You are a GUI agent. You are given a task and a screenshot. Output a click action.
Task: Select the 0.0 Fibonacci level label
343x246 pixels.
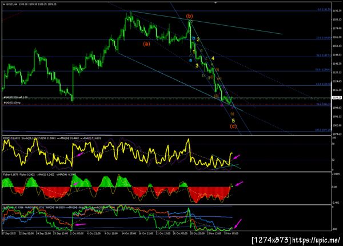pos(324,10)
